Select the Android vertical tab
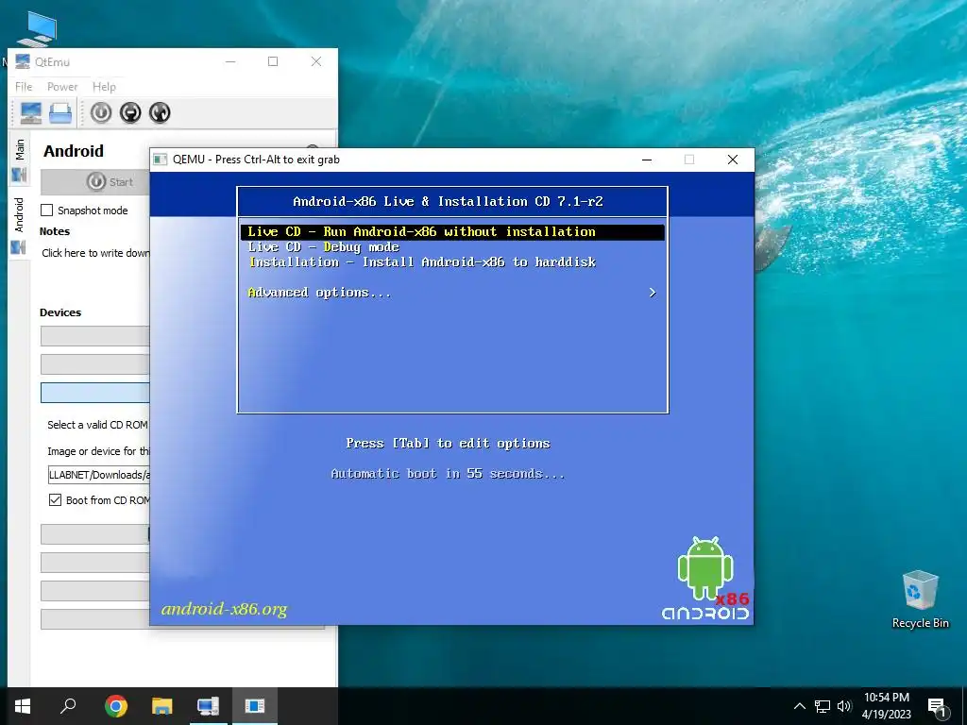Screen dimensions: 967x725 point(19,225)
